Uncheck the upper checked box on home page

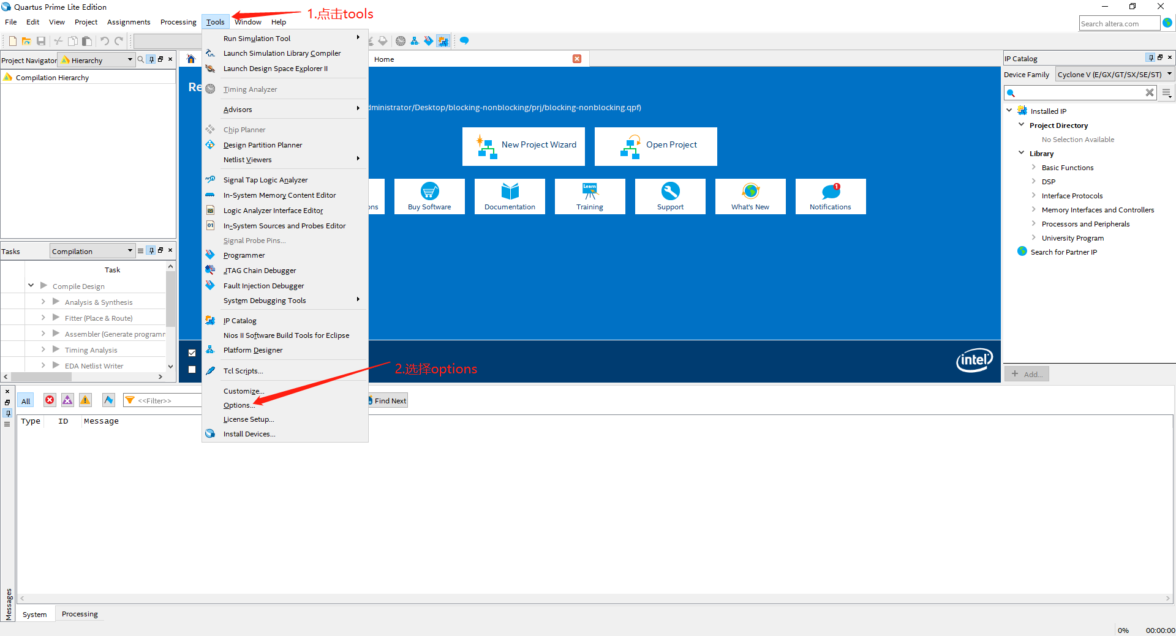point(192,353)
